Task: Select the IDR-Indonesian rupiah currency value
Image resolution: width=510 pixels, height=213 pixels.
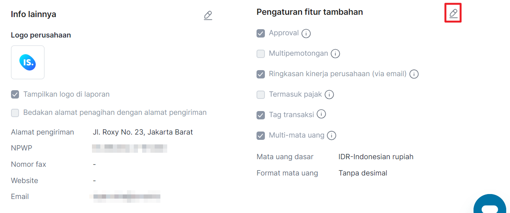Action: [376, 157]
